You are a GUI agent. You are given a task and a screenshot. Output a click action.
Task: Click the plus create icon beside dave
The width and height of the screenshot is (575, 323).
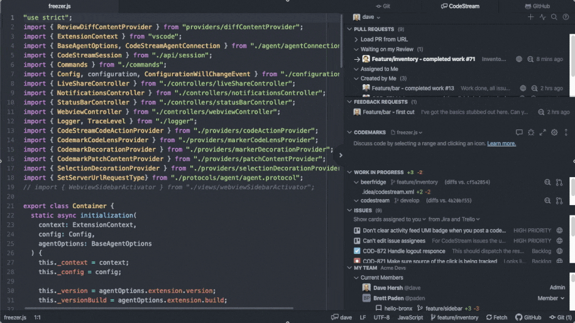pyautogui.click(x=530, y=17)
